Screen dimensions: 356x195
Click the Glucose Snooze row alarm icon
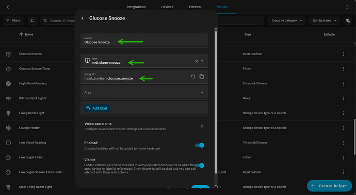tap(8, 54)
